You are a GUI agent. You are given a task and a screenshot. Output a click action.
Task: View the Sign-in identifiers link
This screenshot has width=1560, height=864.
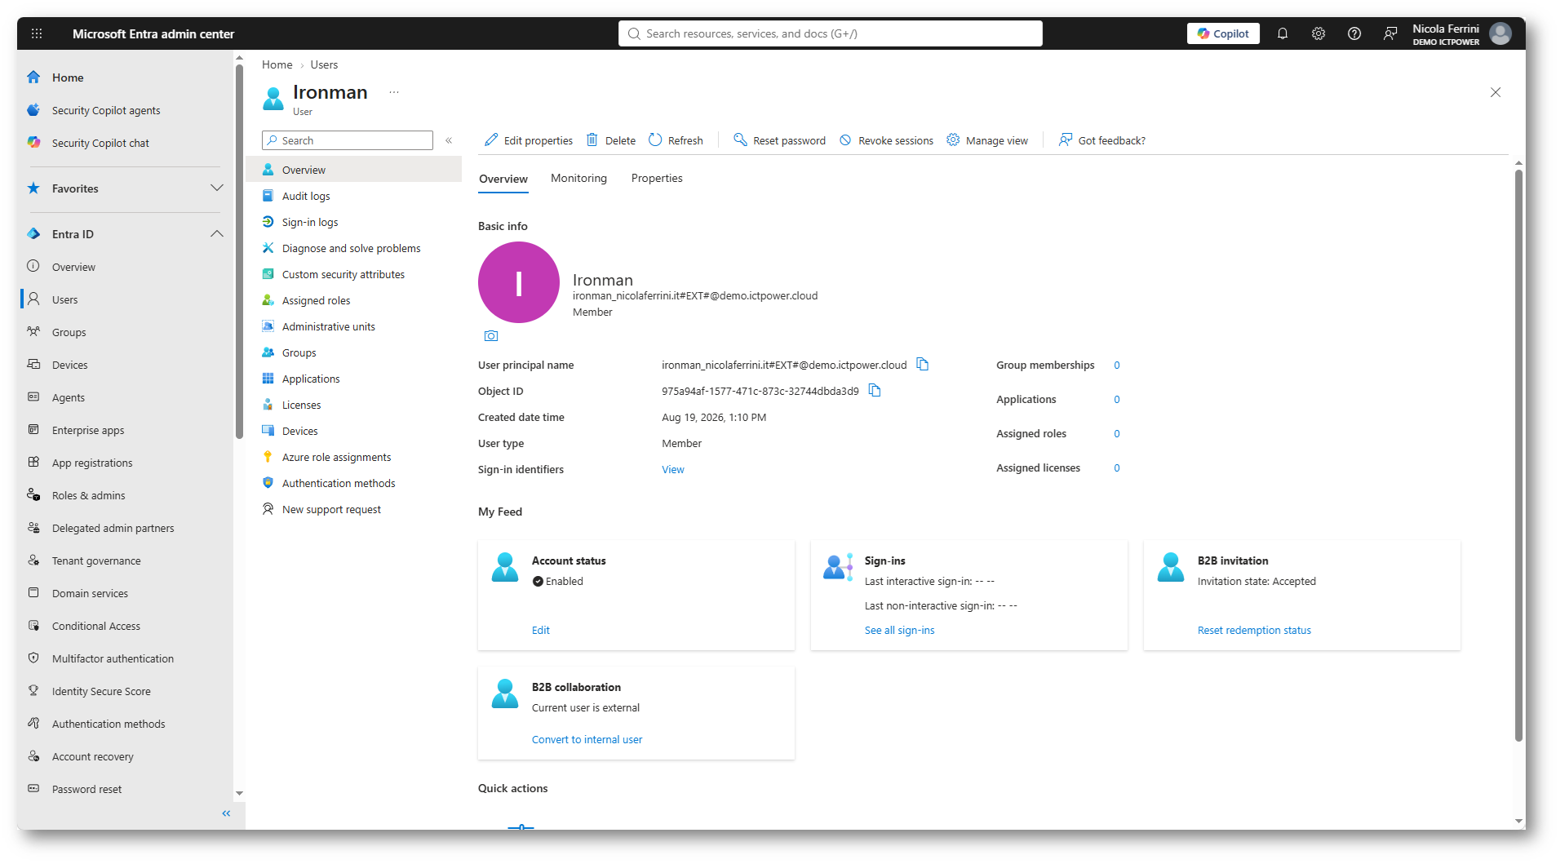[x=673, y=469]
